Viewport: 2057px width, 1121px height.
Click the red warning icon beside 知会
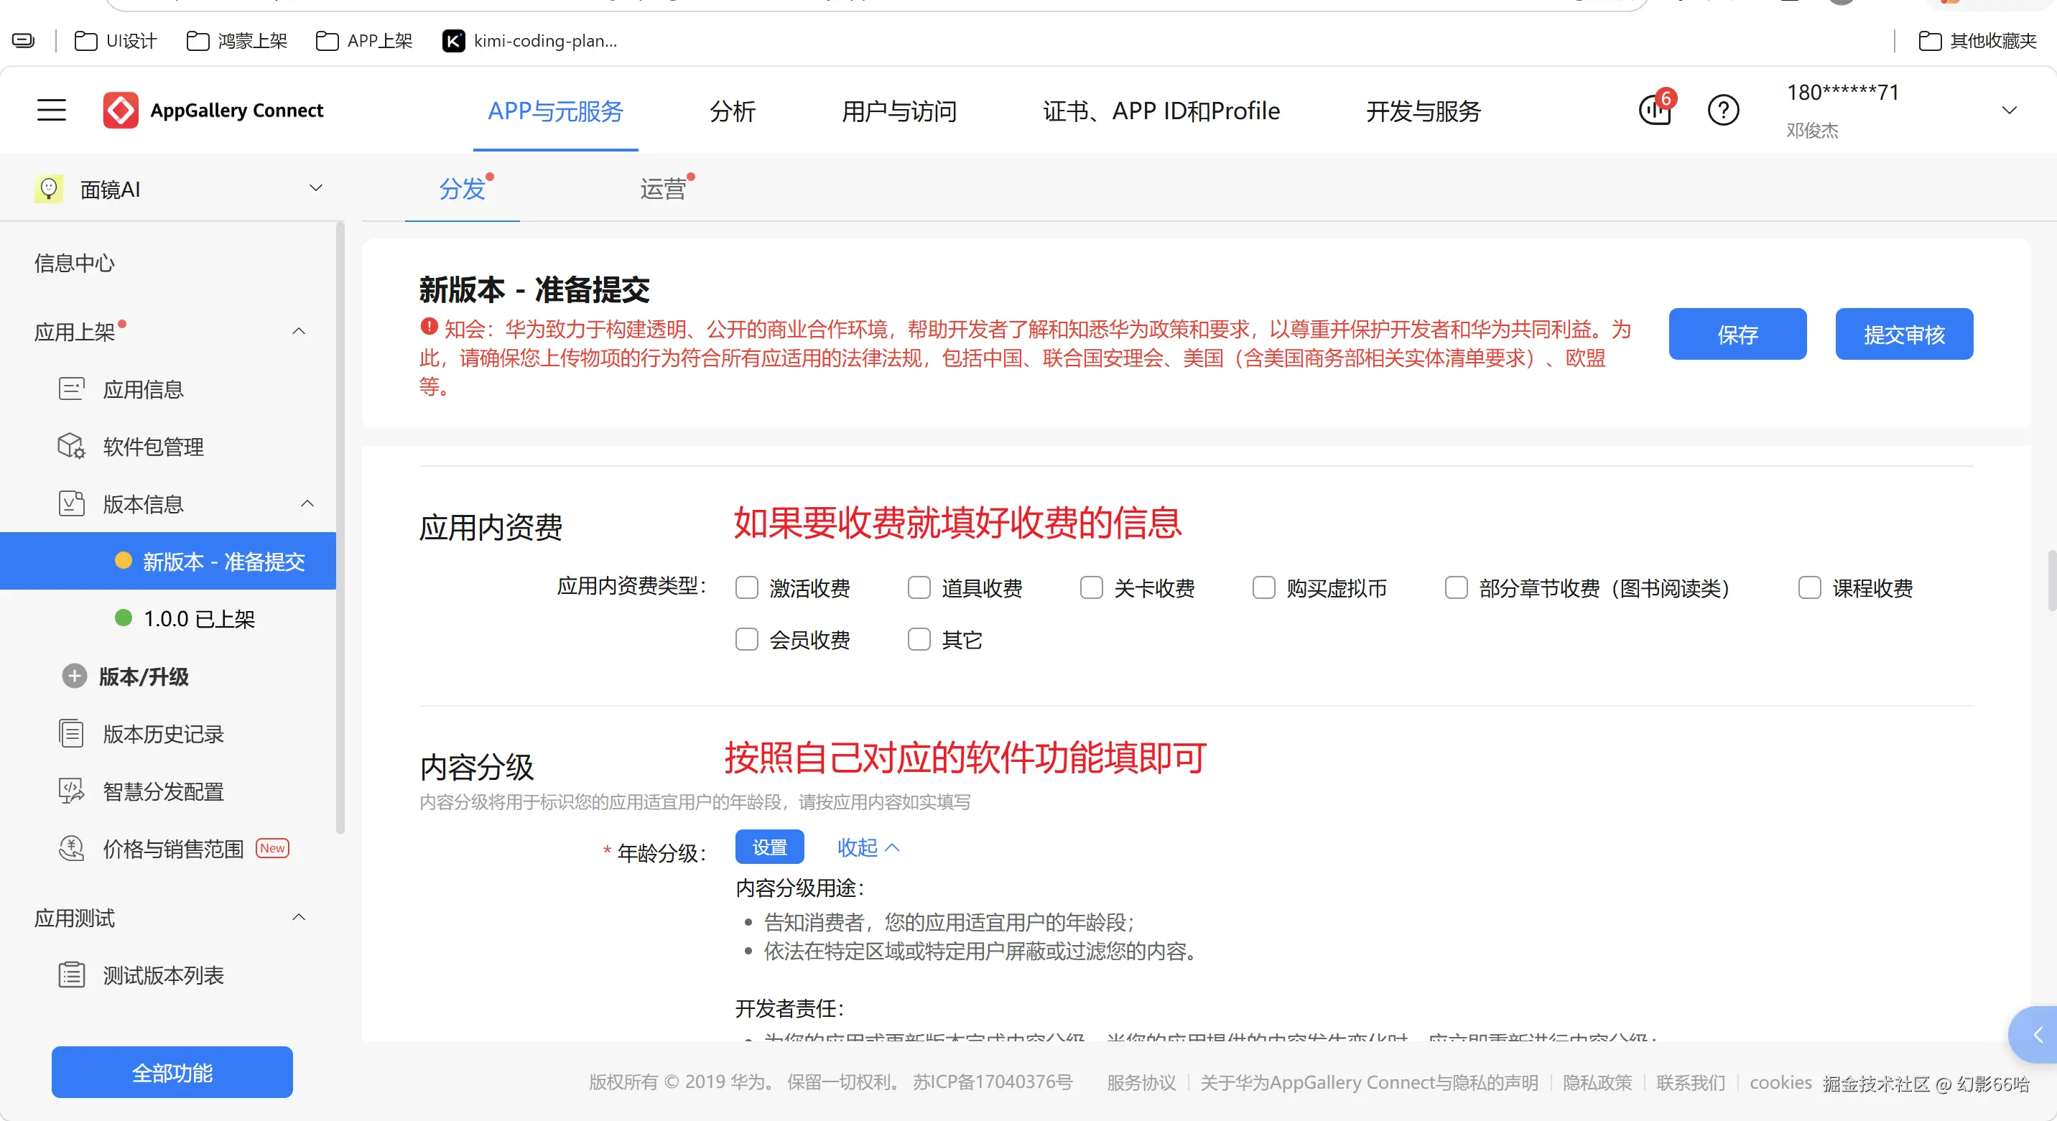pos(429,327)
